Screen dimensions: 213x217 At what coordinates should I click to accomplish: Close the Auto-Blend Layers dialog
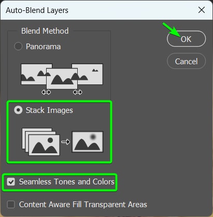(202, 10)
